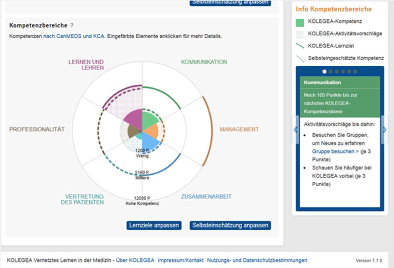This screenshot has width=394, height=268.
Task: Click the Lernziele anpassen button
Action: pyautogui.click(x=154, y=225)
